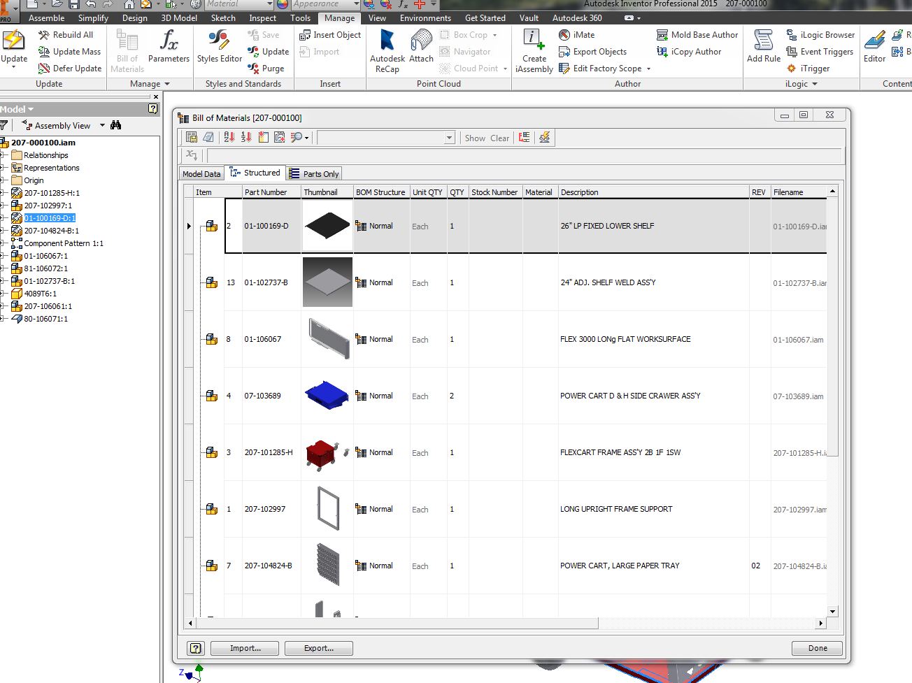Click Add Custom iProperty Columns icon

tap(263, 138)
